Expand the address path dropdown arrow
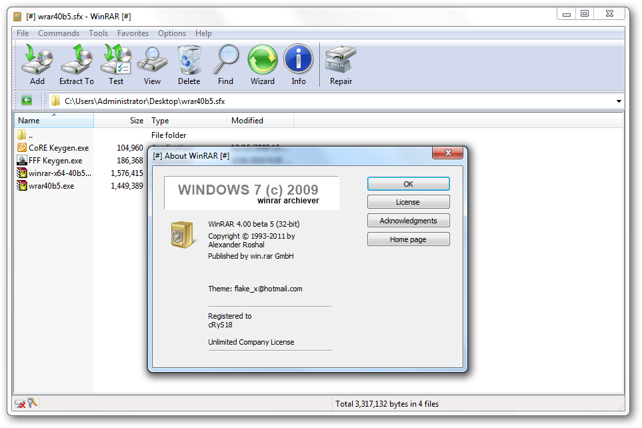The image size is (642, 428). 619,101
